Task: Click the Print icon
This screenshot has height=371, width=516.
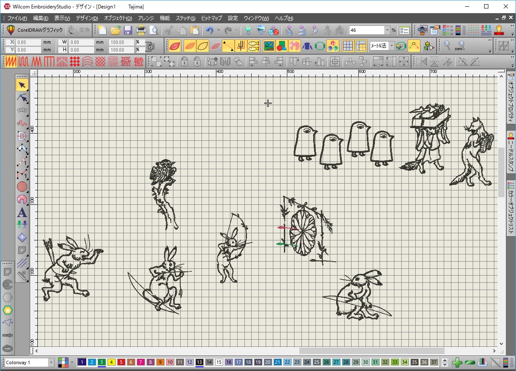Action: [x=141, y=30]
